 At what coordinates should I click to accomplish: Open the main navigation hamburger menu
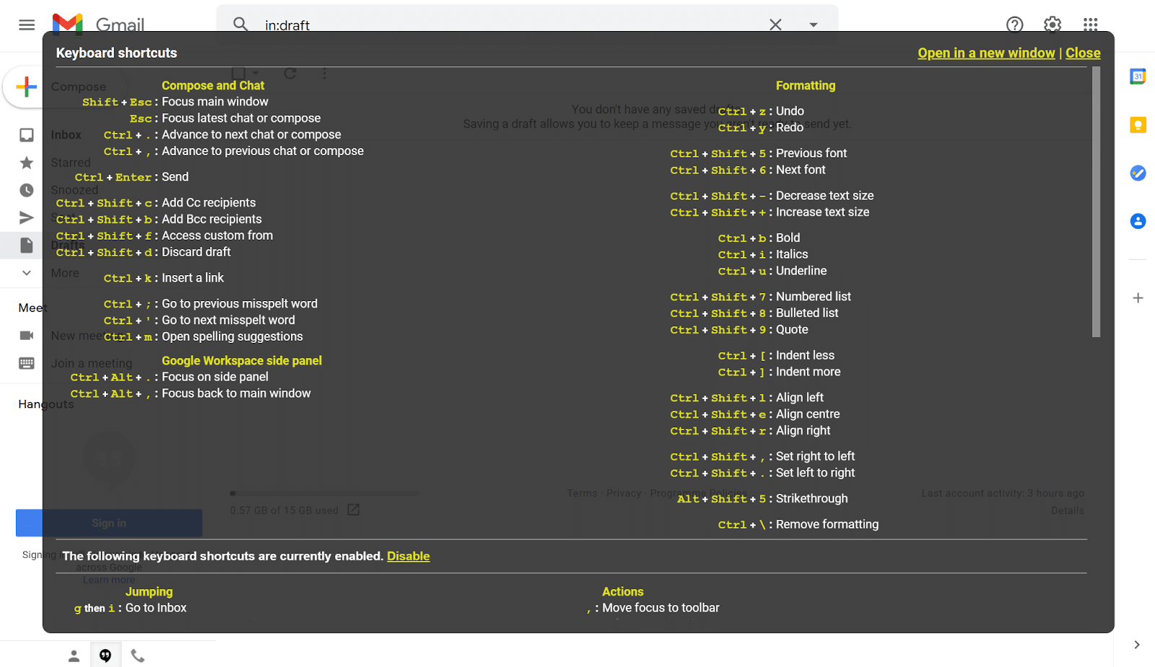tap(27, 24)
